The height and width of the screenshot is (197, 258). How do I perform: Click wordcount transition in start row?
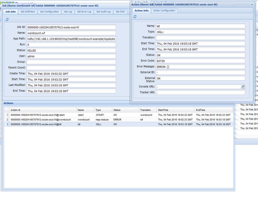click(146, 115)
